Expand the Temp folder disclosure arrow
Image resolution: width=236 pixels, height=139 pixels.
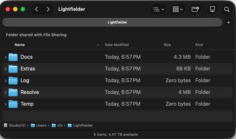[6, 104]
